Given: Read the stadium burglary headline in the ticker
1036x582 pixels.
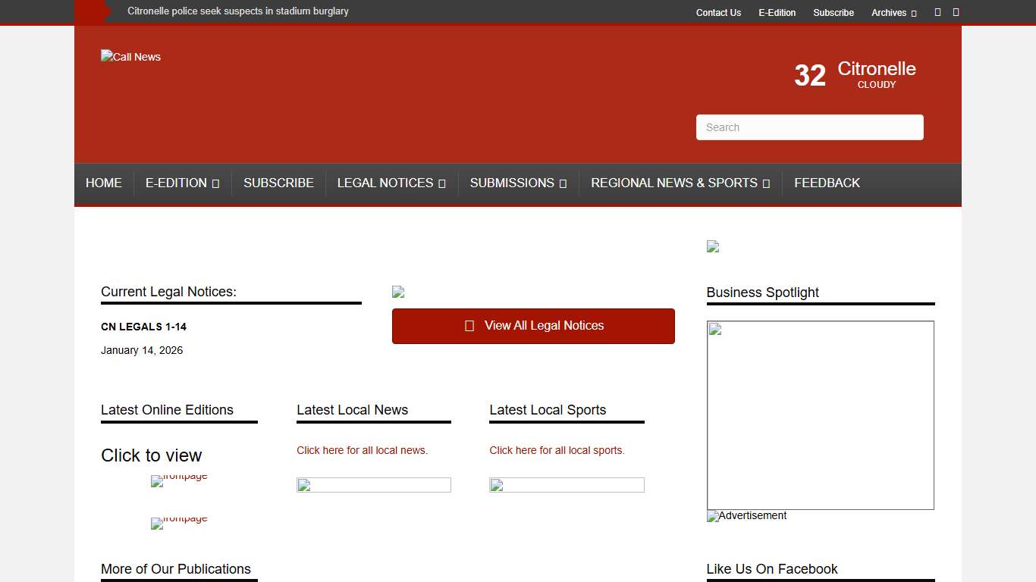Looking at the screenshot, I should pyautogui.click(x=238, y=11).
